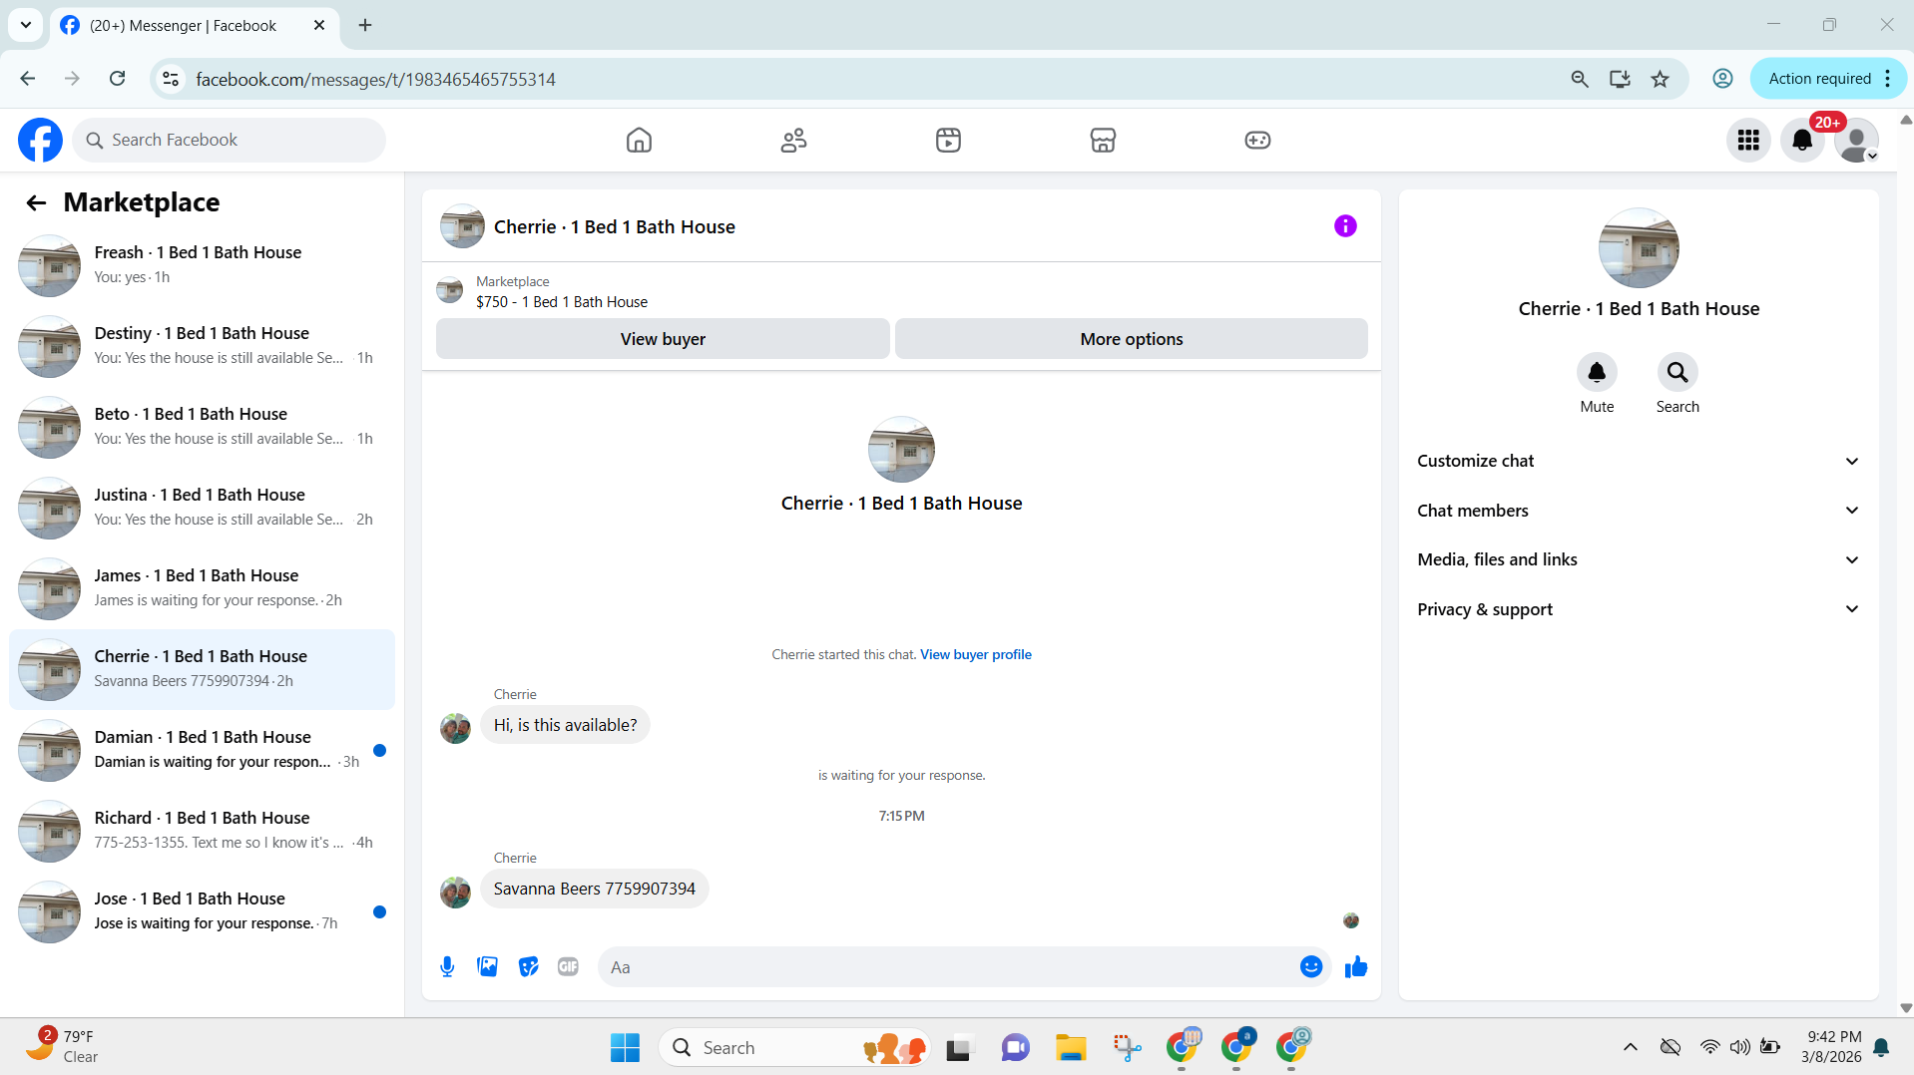The image size is (1914, 1075).
Task: Open the View buyer profile link
Action: coord(975,655)
